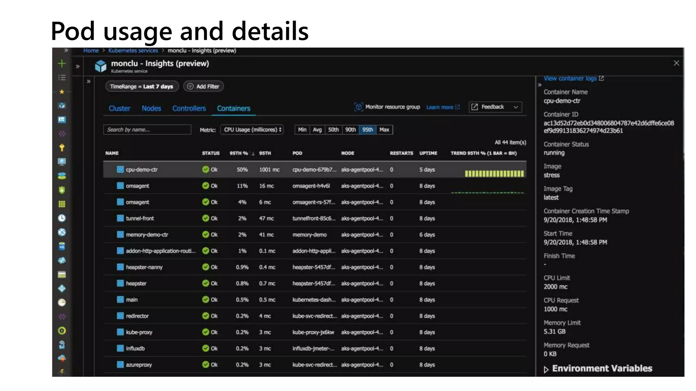Select the 50th percentile option

coord(333,130)
